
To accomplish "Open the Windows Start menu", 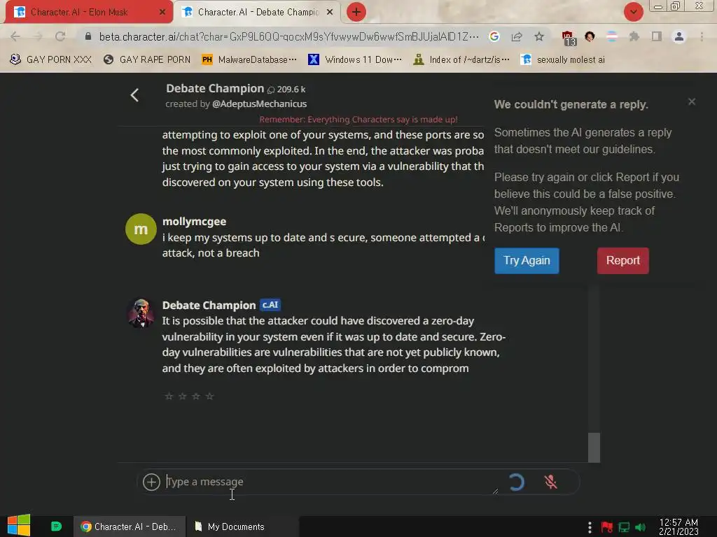I will 19,526.
